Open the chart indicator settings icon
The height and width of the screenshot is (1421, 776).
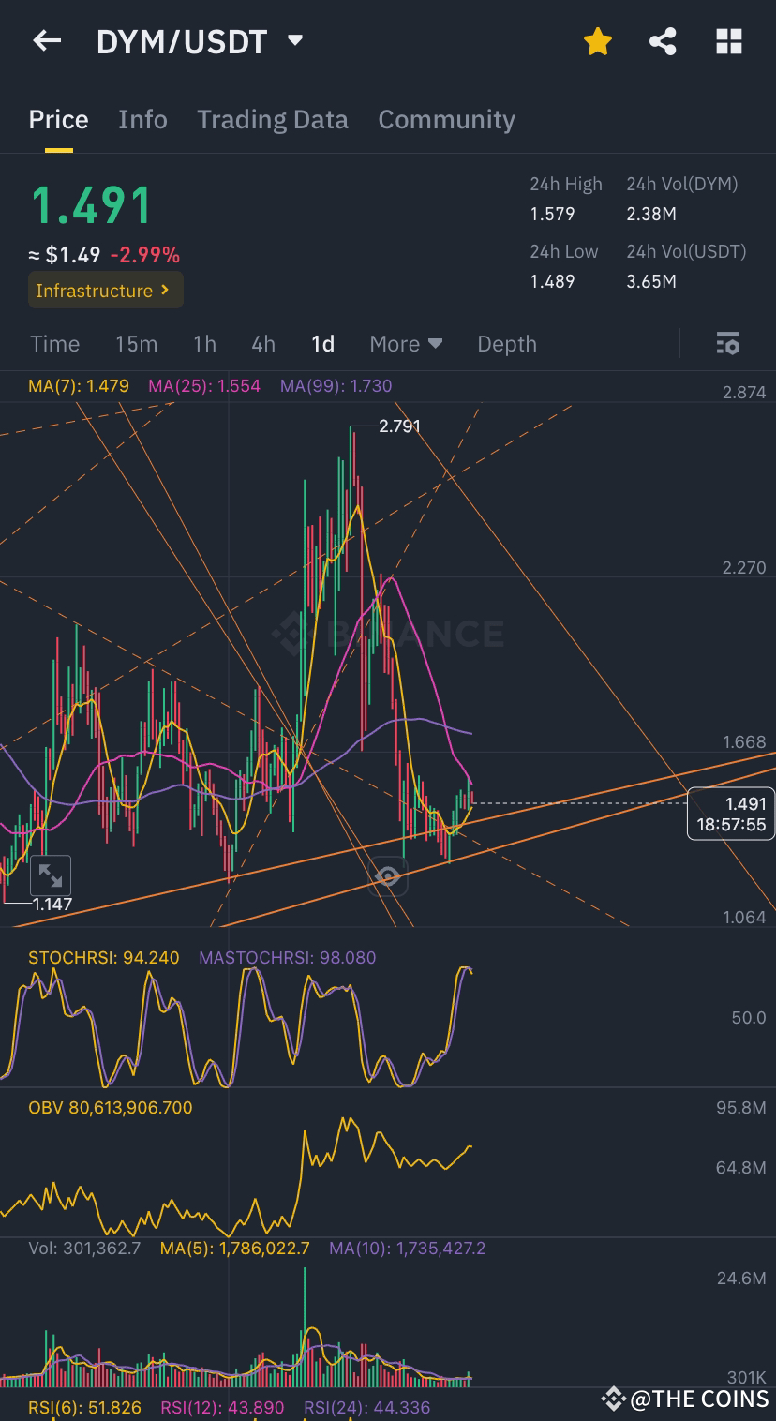pyautogui.click(x=728, y=344)
